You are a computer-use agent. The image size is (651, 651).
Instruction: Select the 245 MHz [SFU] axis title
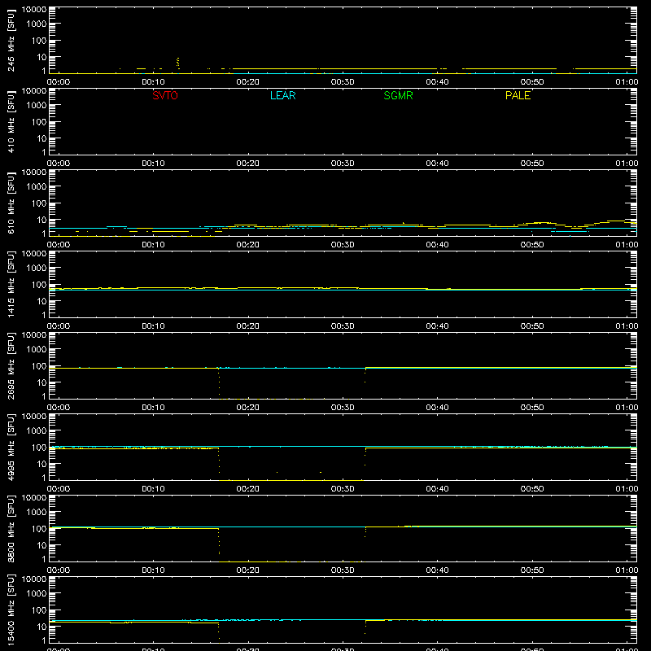11,41
